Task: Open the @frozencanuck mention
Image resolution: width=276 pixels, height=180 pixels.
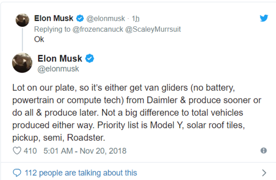Action: click(x=98, y=29)
